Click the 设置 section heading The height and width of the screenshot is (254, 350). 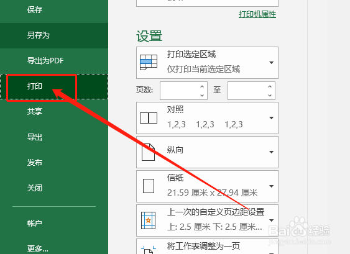(x=149, y=36)
